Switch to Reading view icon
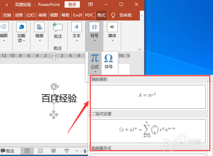The width and height of the screenshot is (213, 156). 53,151
